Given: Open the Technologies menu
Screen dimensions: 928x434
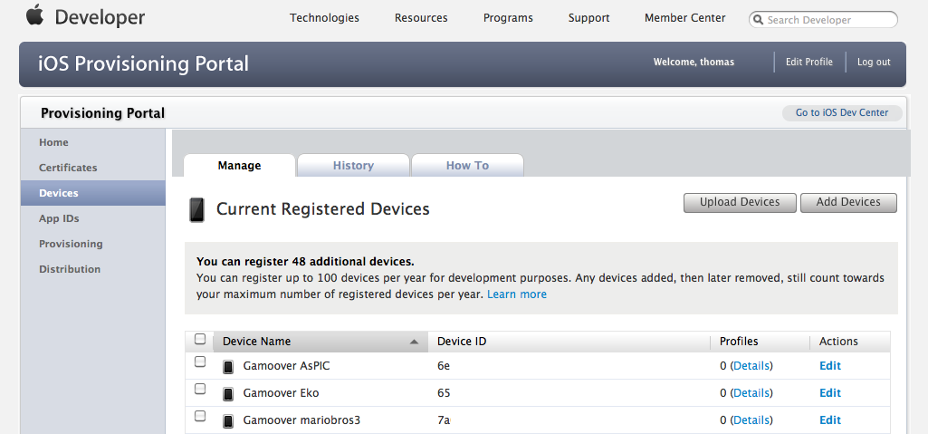Looking at the screenshot, I should tap(324, 18).
